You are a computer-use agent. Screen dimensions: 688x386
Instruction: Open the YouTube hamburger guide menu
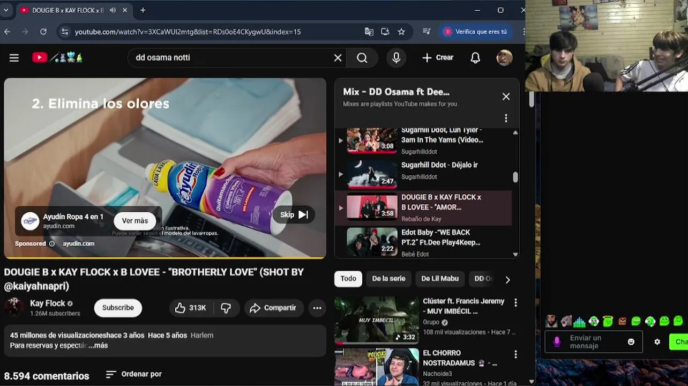tap(14, 58)
